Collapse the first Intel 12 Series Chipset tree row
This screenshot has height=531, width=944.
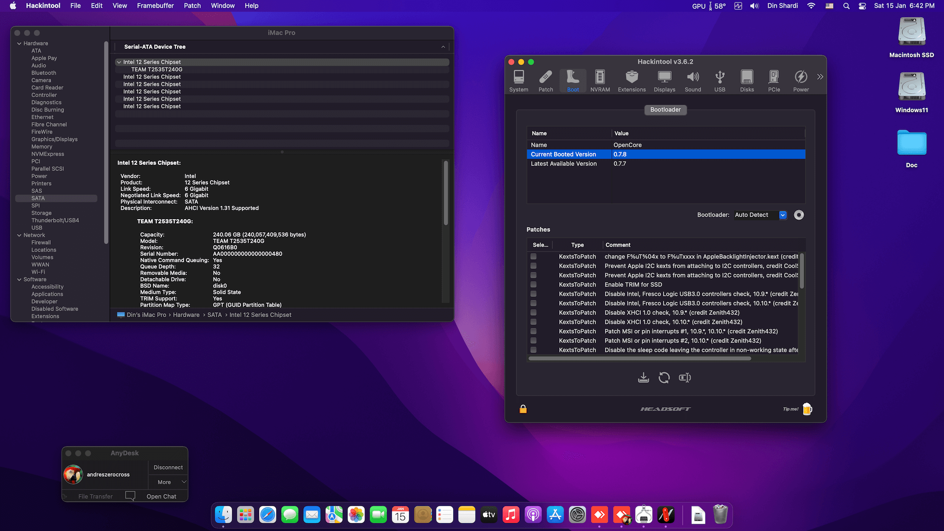[119, 62]
